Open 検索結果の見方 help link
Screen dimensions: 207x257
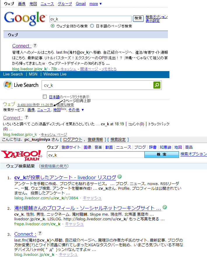pyautogui.click(x=54, y=166)
